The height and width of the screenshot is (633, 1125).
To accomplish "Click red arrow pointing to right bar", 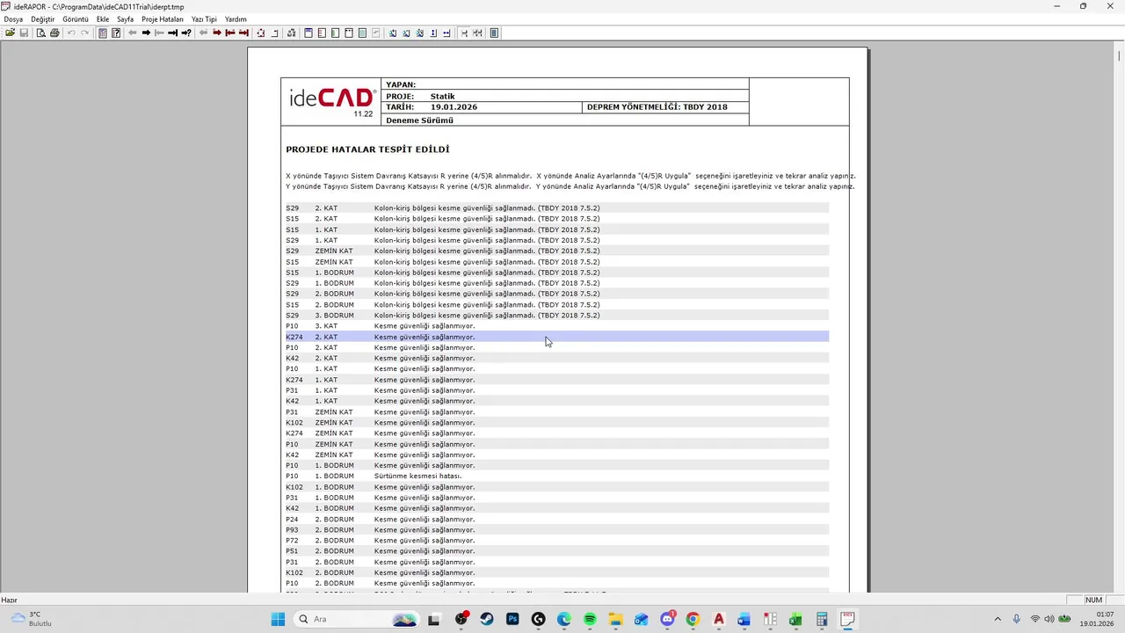I will 243,33.
